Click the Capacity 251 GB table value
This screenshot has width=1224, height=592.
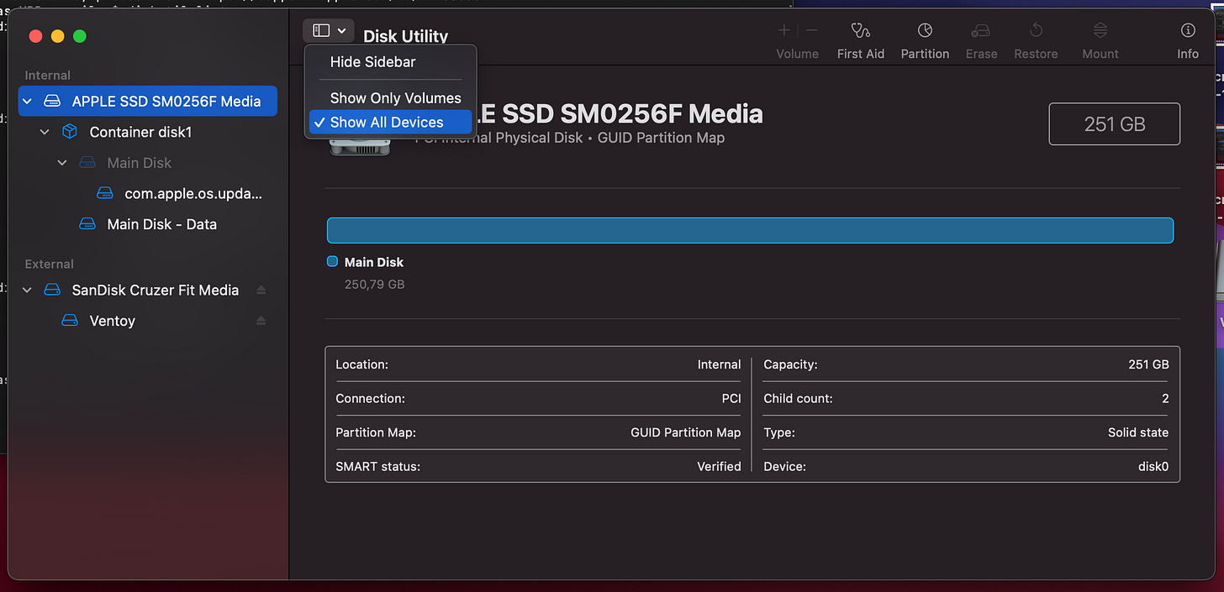[x=1148, y=364]
